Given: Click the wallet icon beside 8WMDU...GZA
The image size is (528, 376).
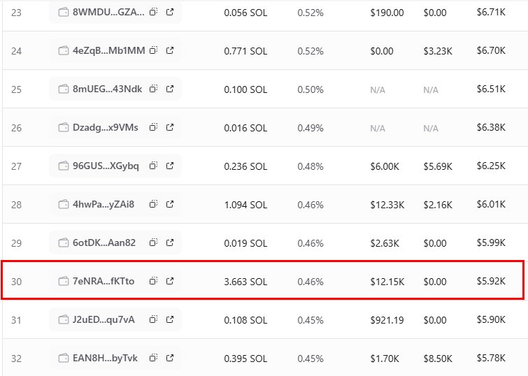Looking at the screenshot, I should (64, 12).
